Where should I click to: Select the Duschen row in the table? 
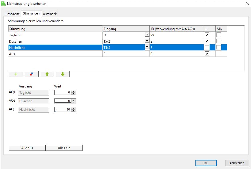(x=118, y=41)
